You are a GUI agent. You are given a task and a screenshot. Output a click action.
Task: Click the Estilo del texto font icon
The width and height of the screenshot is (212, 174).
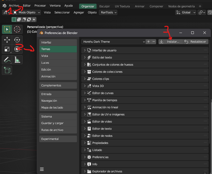coord(89,57)
